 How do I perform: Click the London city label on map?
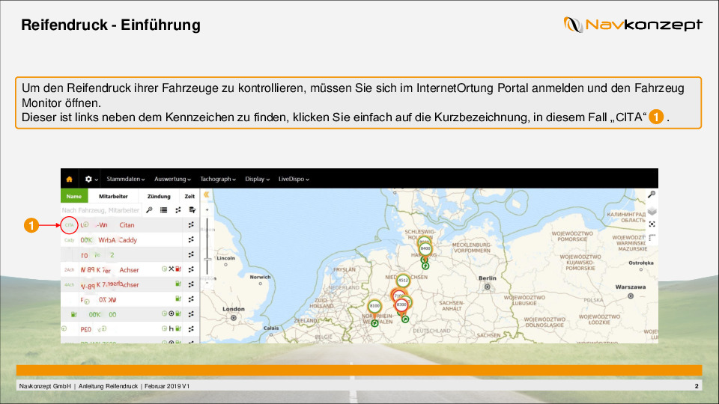[234, 309]
